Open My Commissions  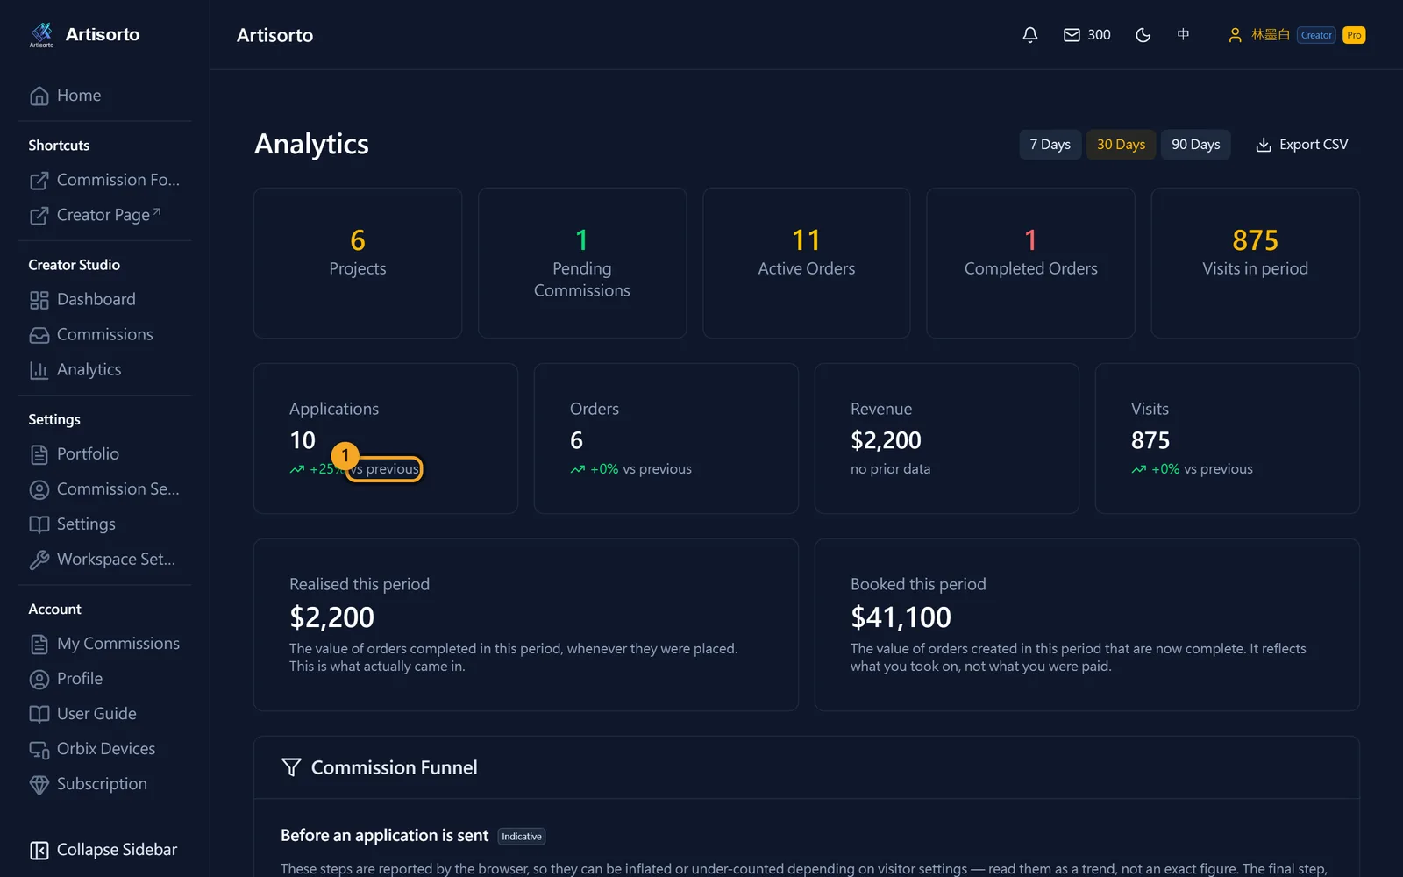(x=104, y=643)
